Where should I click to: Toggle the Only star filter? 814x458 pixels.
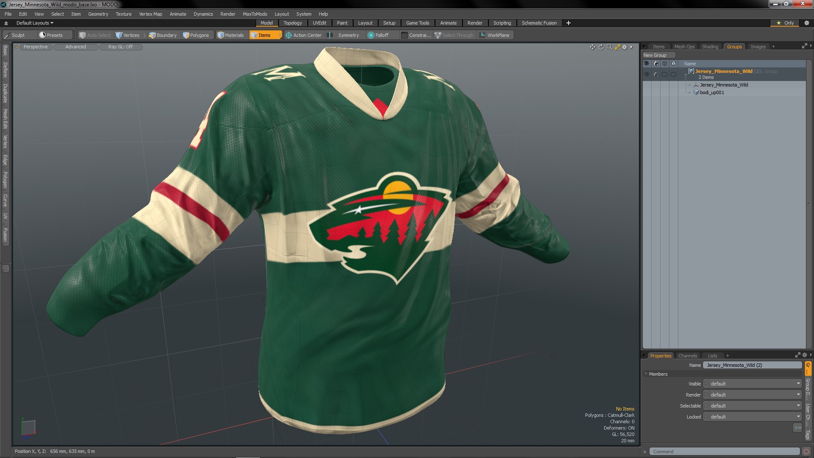[785, 23]
